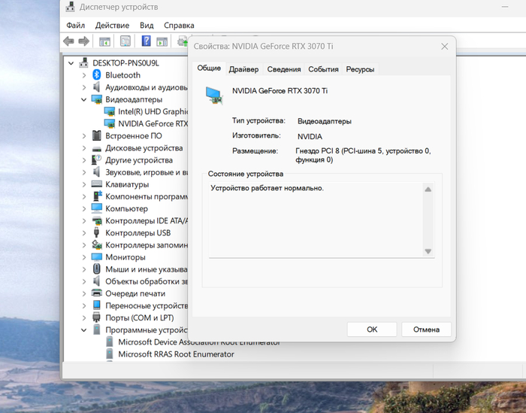Switch to the События tab
The width and height of the screenshot is (526, 413).
[x=323, y=69]
